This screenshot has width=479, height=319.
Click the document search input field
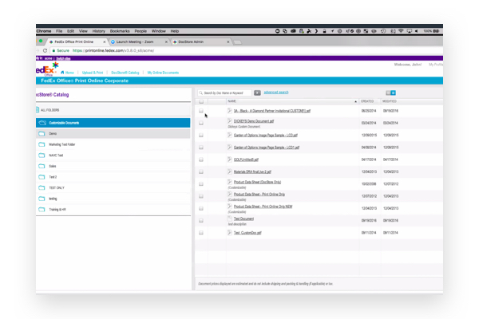(226, 93)
